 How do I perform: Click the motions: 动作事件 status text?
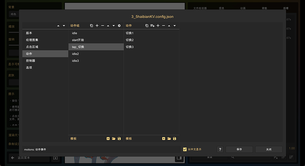click(35, 150)
